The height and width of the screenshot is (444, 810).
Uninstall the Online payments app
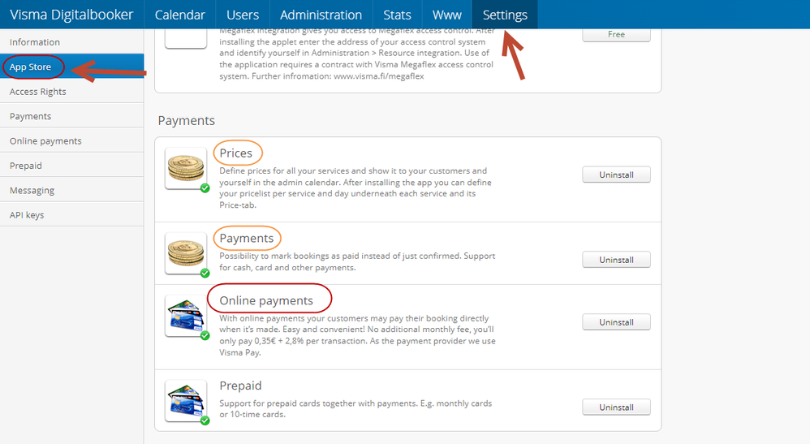pyautogui.click(x=616, y=322)
